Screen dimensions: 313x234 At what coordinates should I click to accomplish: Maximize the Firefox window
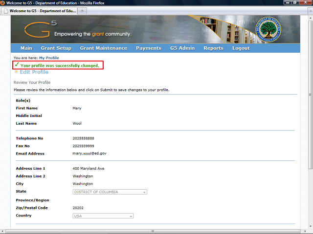[x=299, y=3]
